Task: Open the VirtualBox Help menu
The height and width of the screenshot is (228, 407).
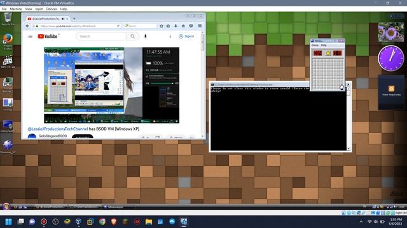Action: pyautogui.click(x=64, y=9)
